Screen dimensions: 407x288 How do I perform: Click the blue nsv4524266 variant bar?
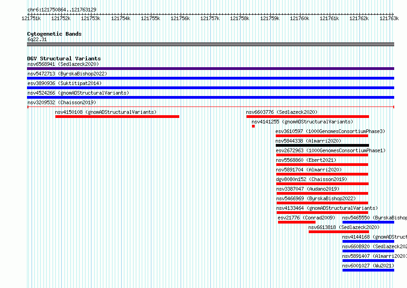click(x=210, y=97)
